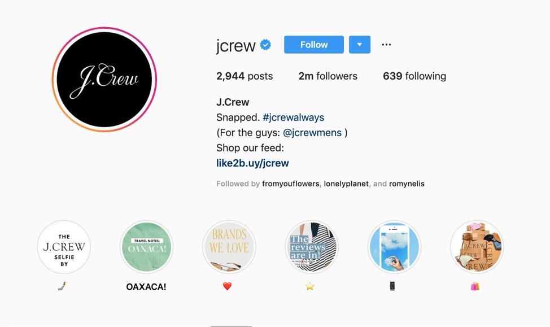Open J.Crew profile picture story
Screen dimensions: 550x327
104,79
